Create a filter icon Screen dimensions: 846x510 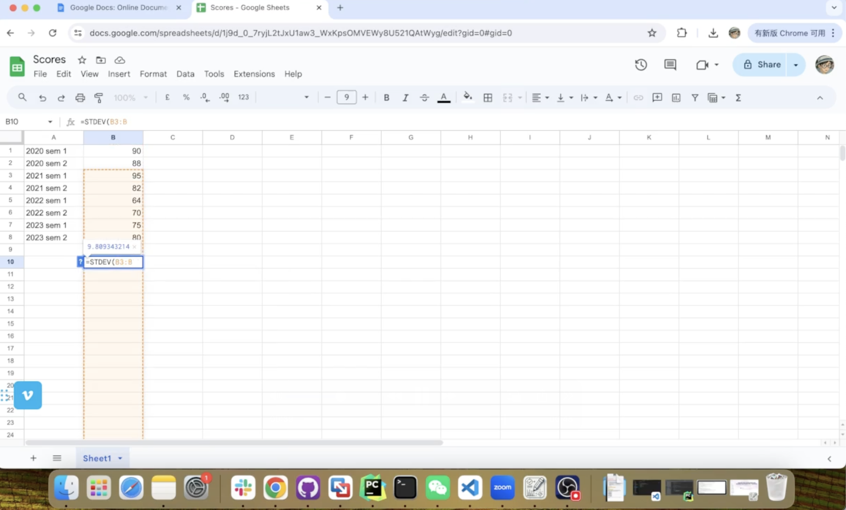pos(695,98)
